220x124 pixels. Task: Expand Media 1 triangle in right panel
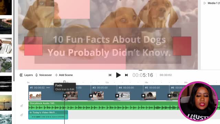click(x=205, y=3)
